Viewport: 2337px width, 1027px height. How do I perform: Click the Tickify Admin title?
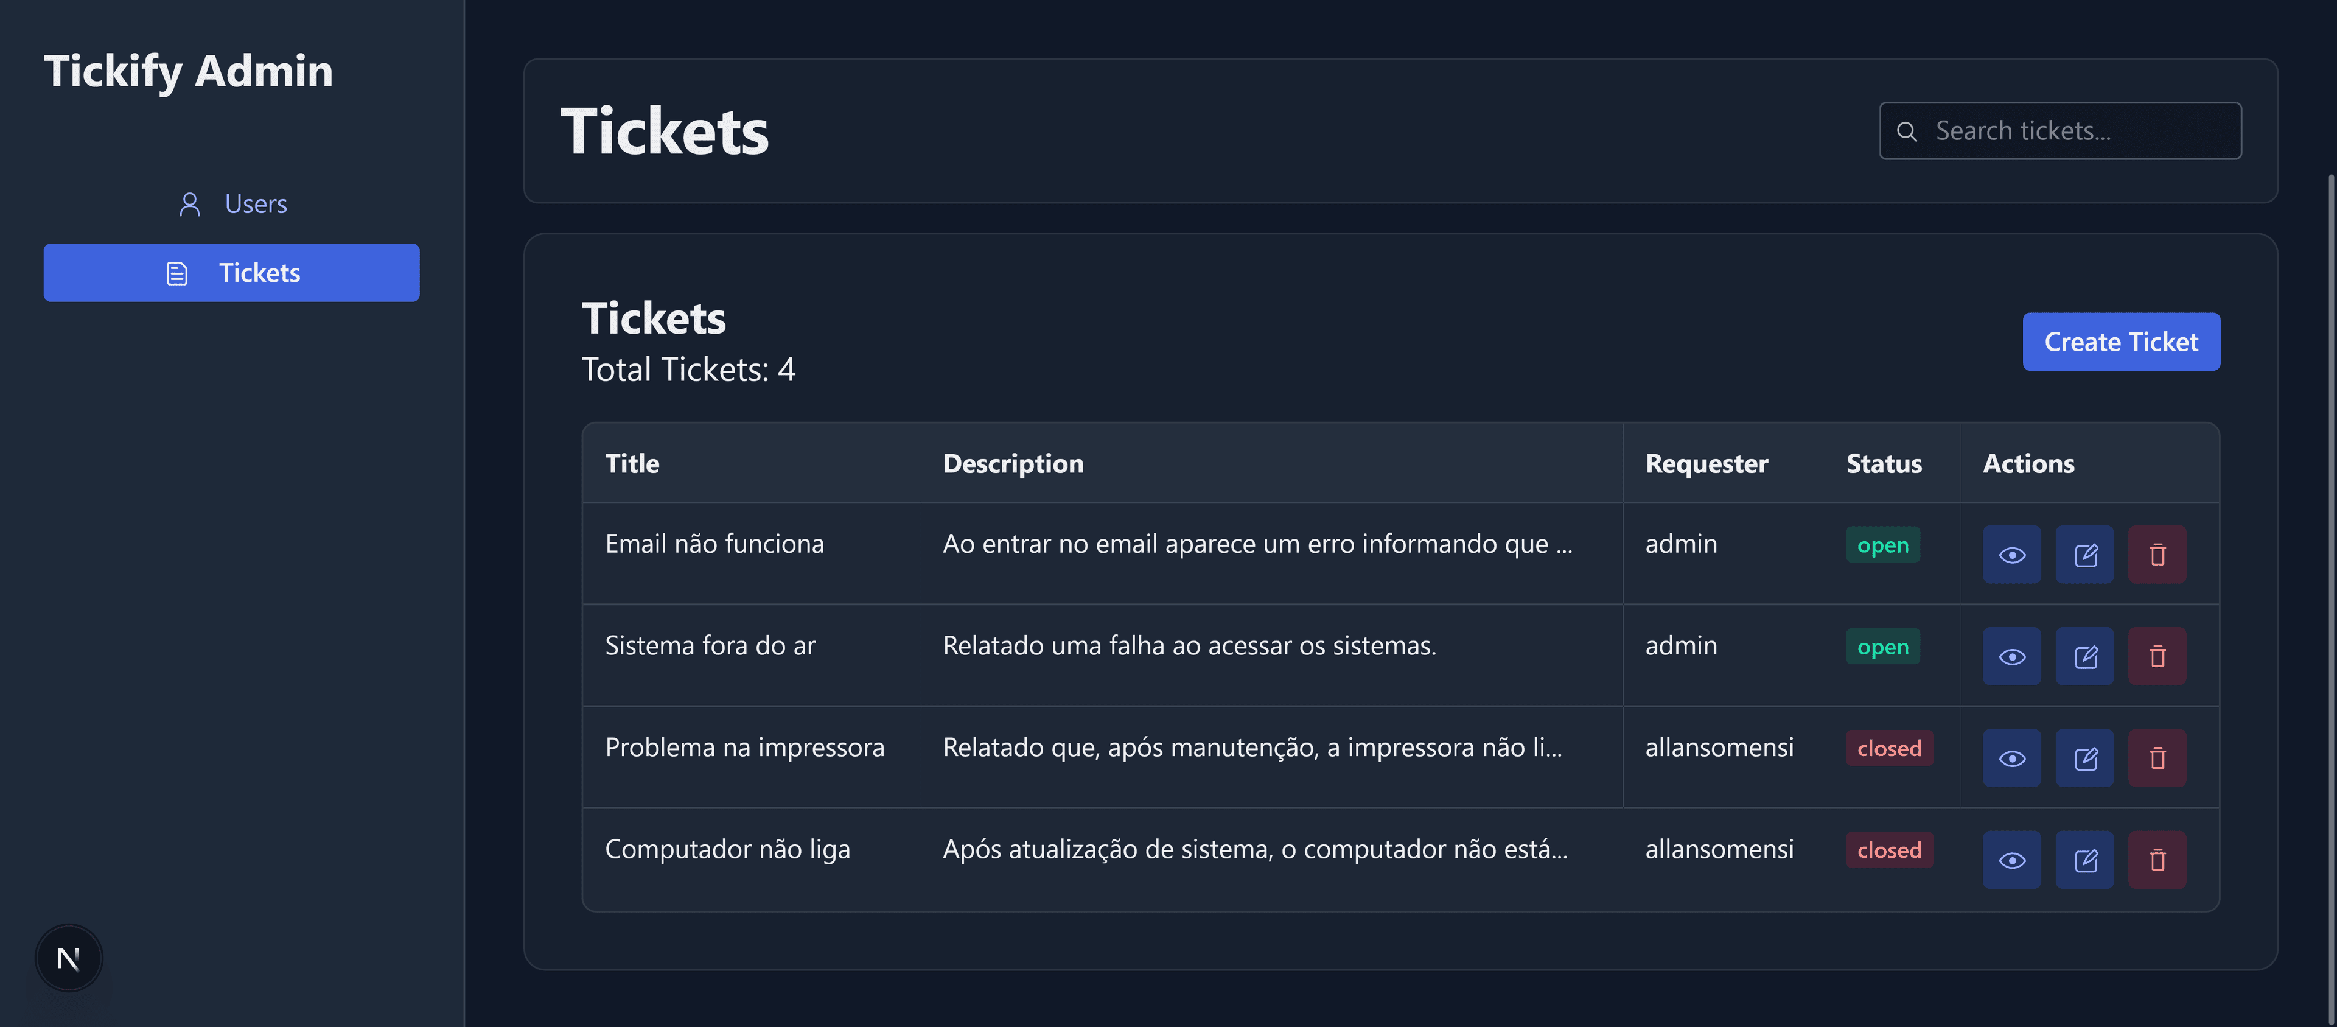189,71
